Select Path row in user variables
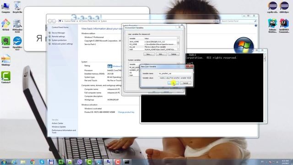 tap(152, 49)
